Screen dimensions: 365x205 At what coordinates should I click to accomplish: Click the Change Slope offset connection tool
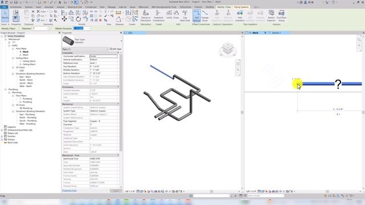tap(205, 15)
